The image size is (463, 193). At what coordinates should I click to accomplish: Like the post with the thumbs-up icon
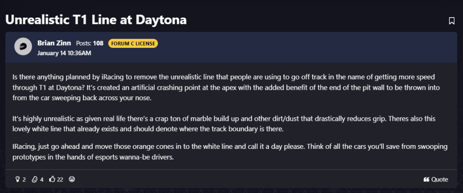point(52,179)
